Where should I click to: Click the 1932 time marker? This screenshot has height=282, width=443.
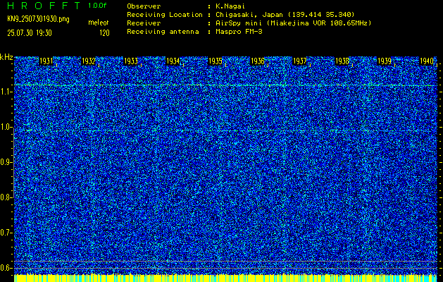(89, 61)
